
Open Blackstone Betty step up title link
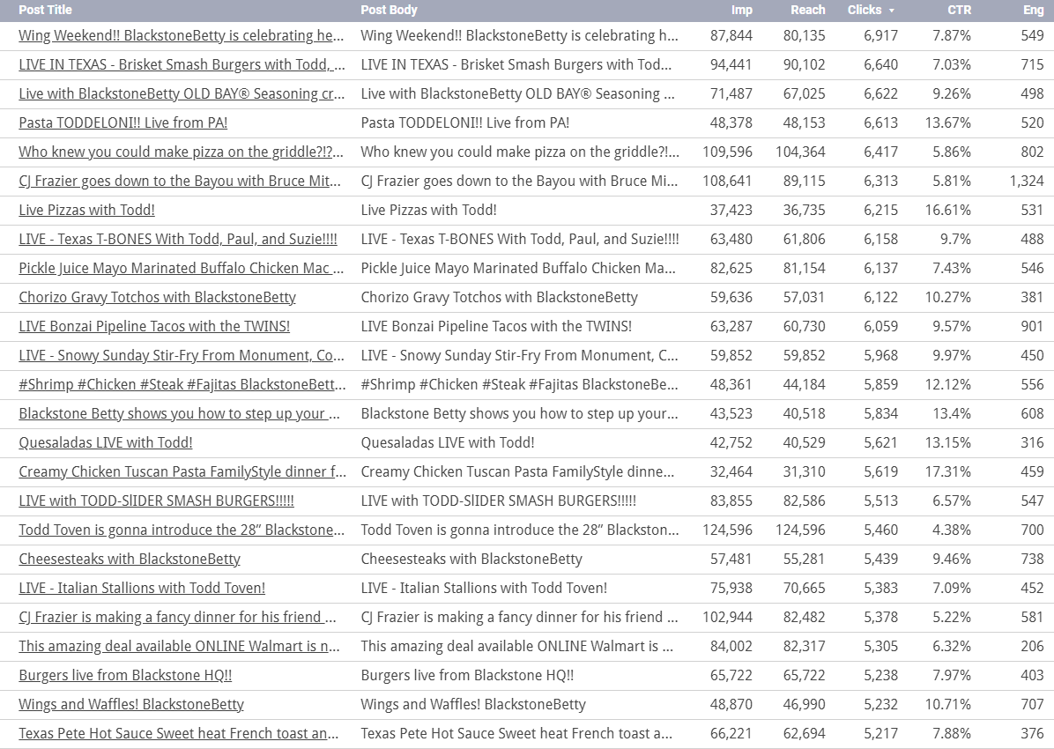point(180,412)
